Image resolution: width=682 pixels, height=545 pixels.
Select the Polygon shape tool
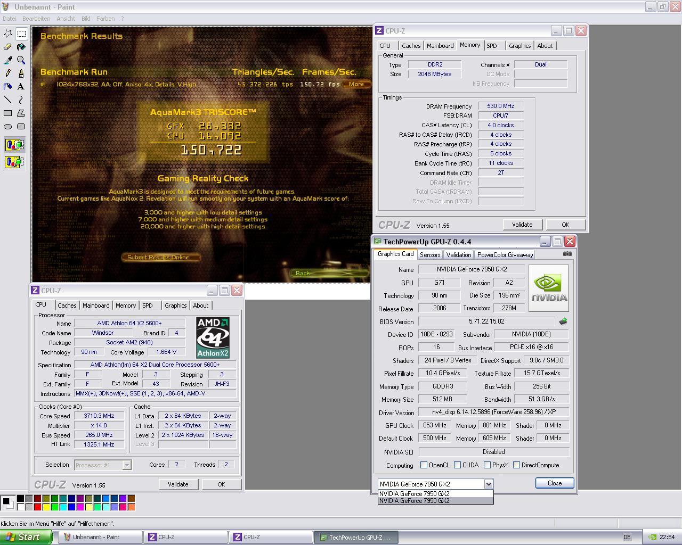[x=21, y=113]
